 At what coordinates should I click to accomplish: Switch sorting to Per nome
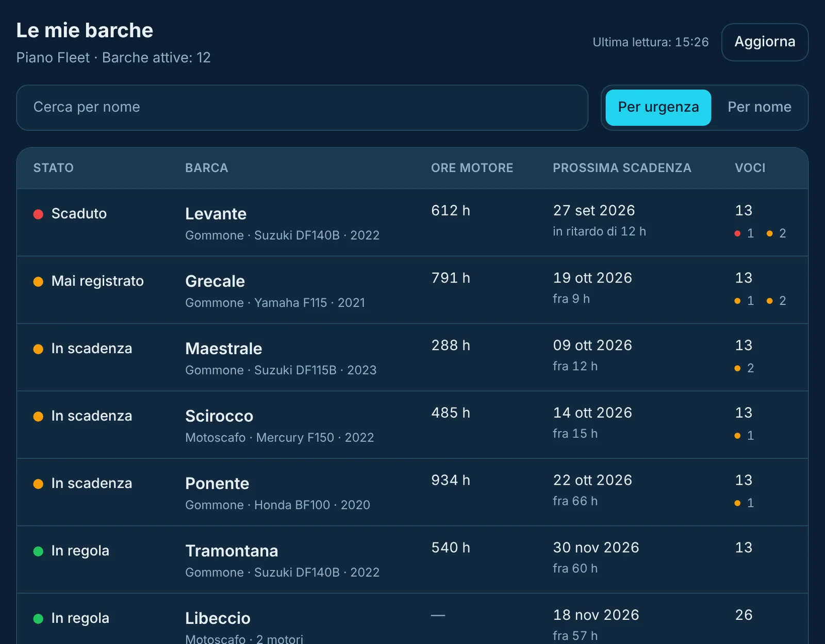pos(759,107)
